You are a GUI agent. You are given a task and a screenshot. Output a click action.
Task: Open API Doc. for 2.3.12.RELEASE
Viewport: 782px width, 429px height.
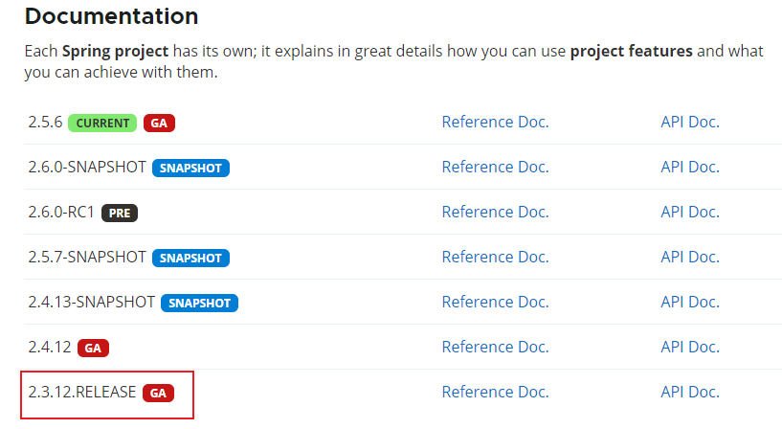coord(690,392)
